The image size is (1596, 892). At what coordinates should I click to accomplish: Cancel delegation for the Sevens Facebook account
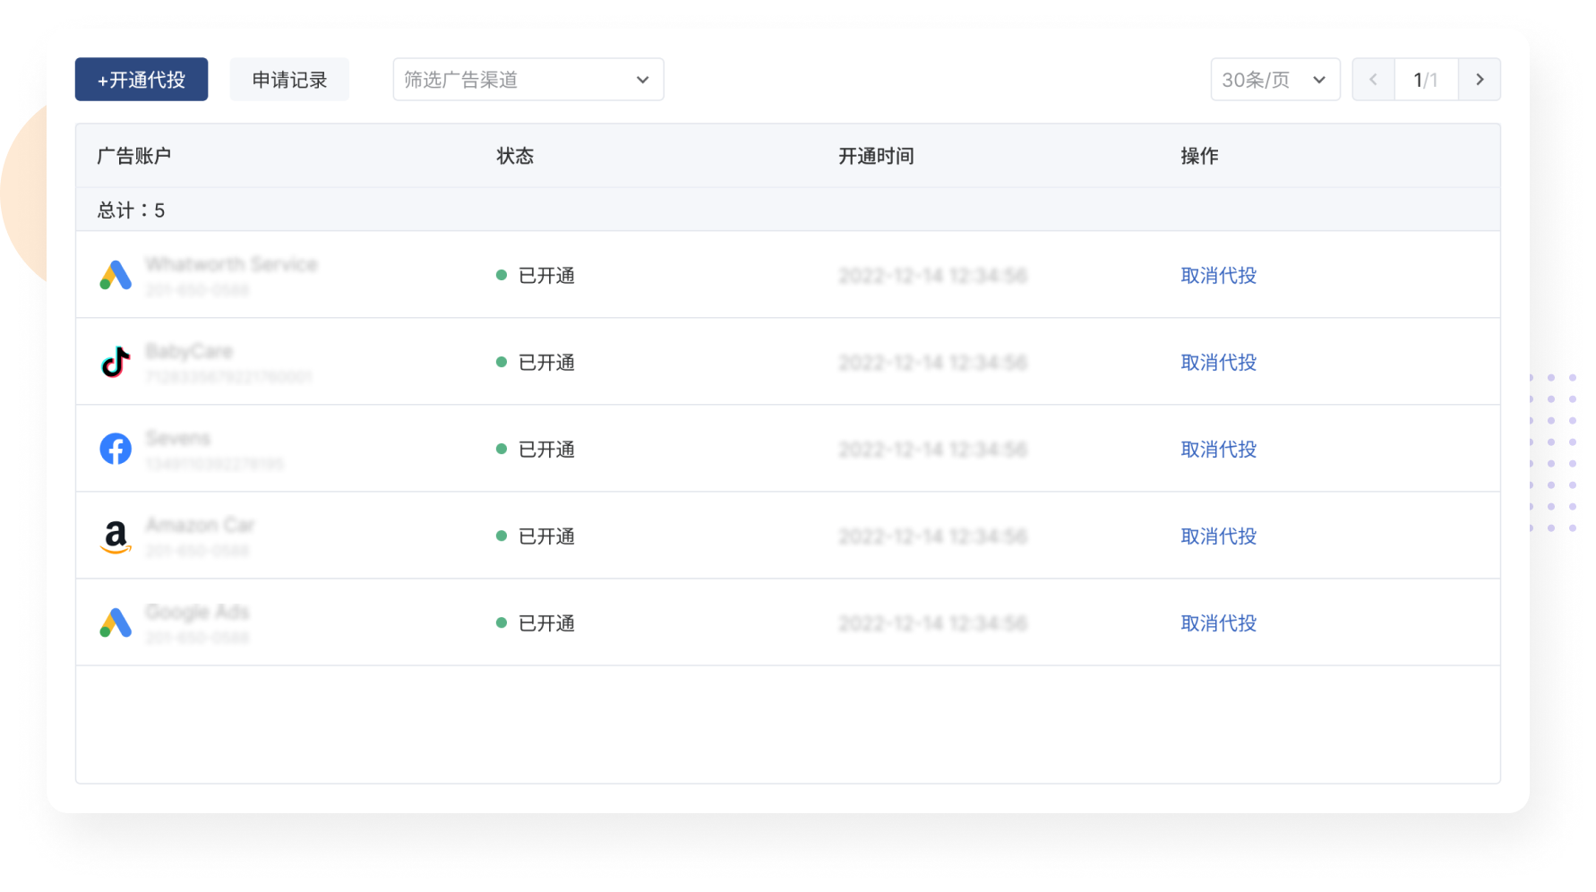pos(1218,449)
